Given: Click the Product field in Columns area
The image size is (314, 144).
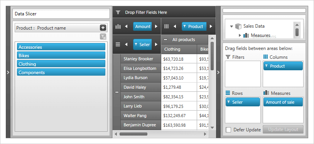Looking at the screenshot, I should 283,66.
